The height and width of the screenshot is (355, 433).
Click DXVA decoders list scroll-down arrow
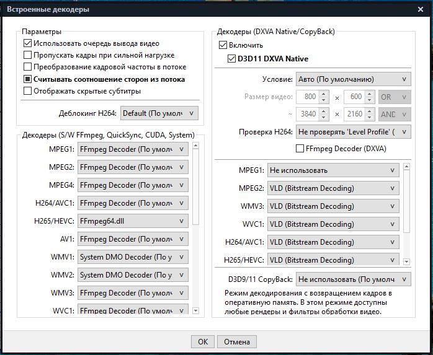pos(406,261)
